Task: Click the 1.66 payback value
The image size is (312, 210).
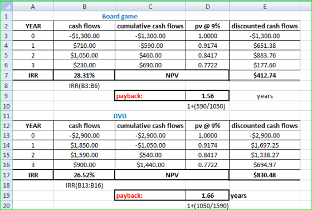Action: pyautogui.click(x=207, y=196)
